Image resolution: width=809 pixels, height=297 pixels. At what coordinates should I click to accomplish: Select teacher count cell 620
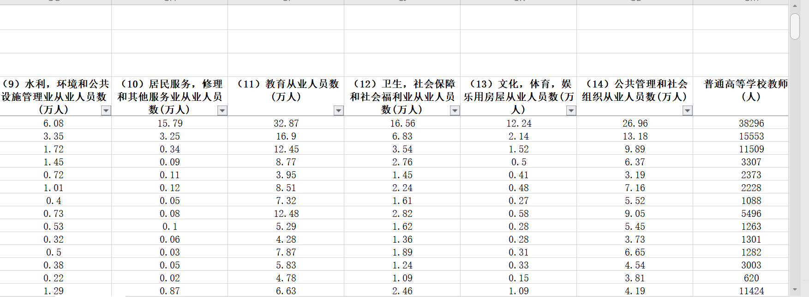click(741, 278)
